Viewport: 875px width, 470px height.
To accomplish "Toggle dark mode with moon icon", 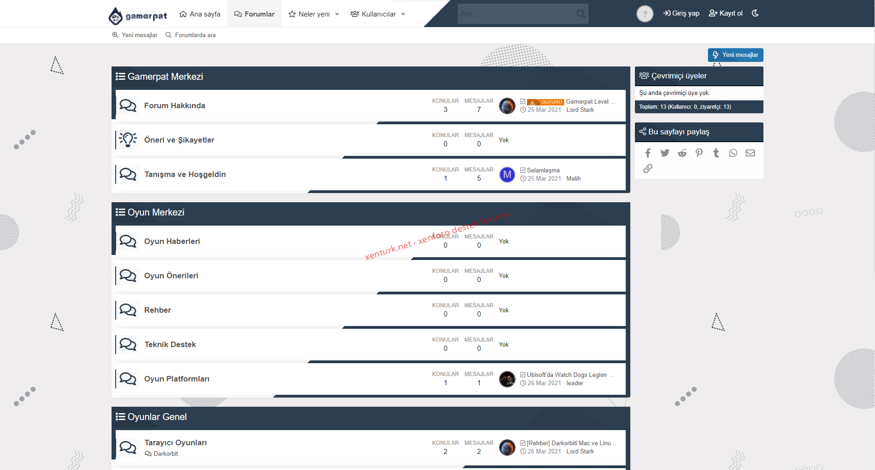I will (755, 13).
